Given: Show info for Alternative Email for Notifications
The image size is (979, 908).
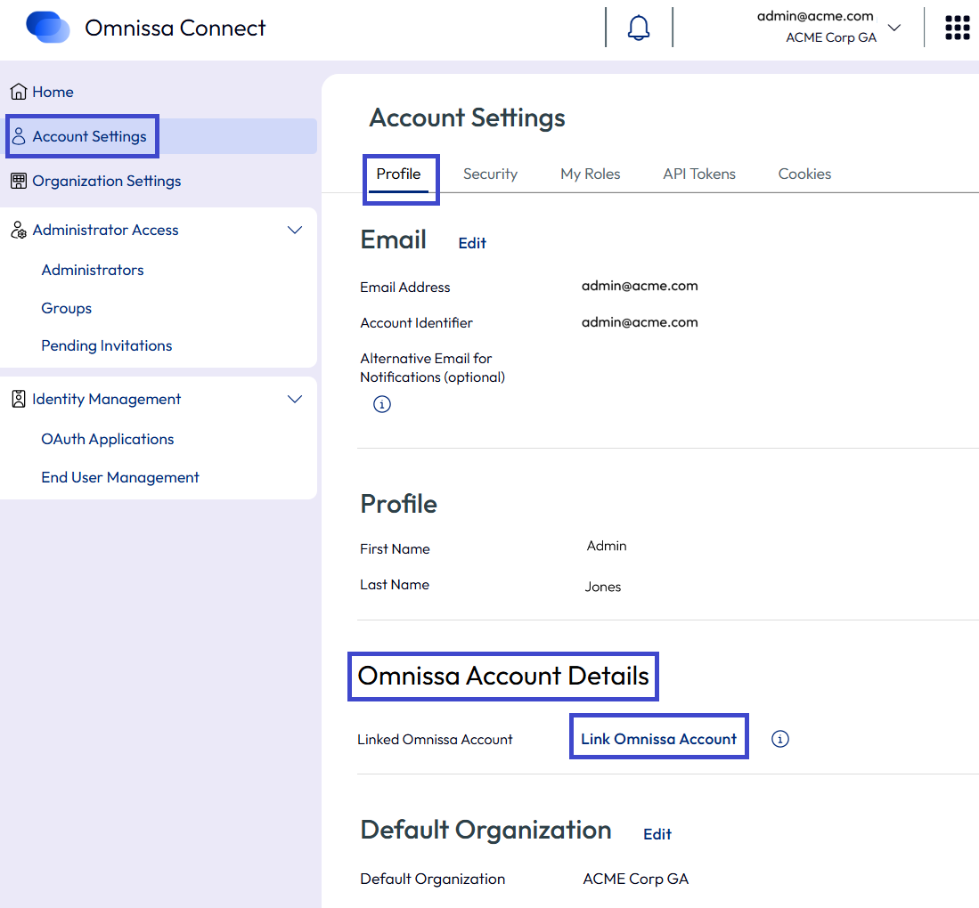Looking at the screenshot, I should pos(382,404).
